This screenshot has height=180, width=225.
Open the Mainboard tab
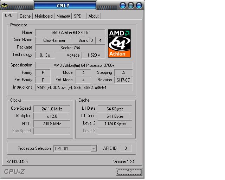point(44,16)
